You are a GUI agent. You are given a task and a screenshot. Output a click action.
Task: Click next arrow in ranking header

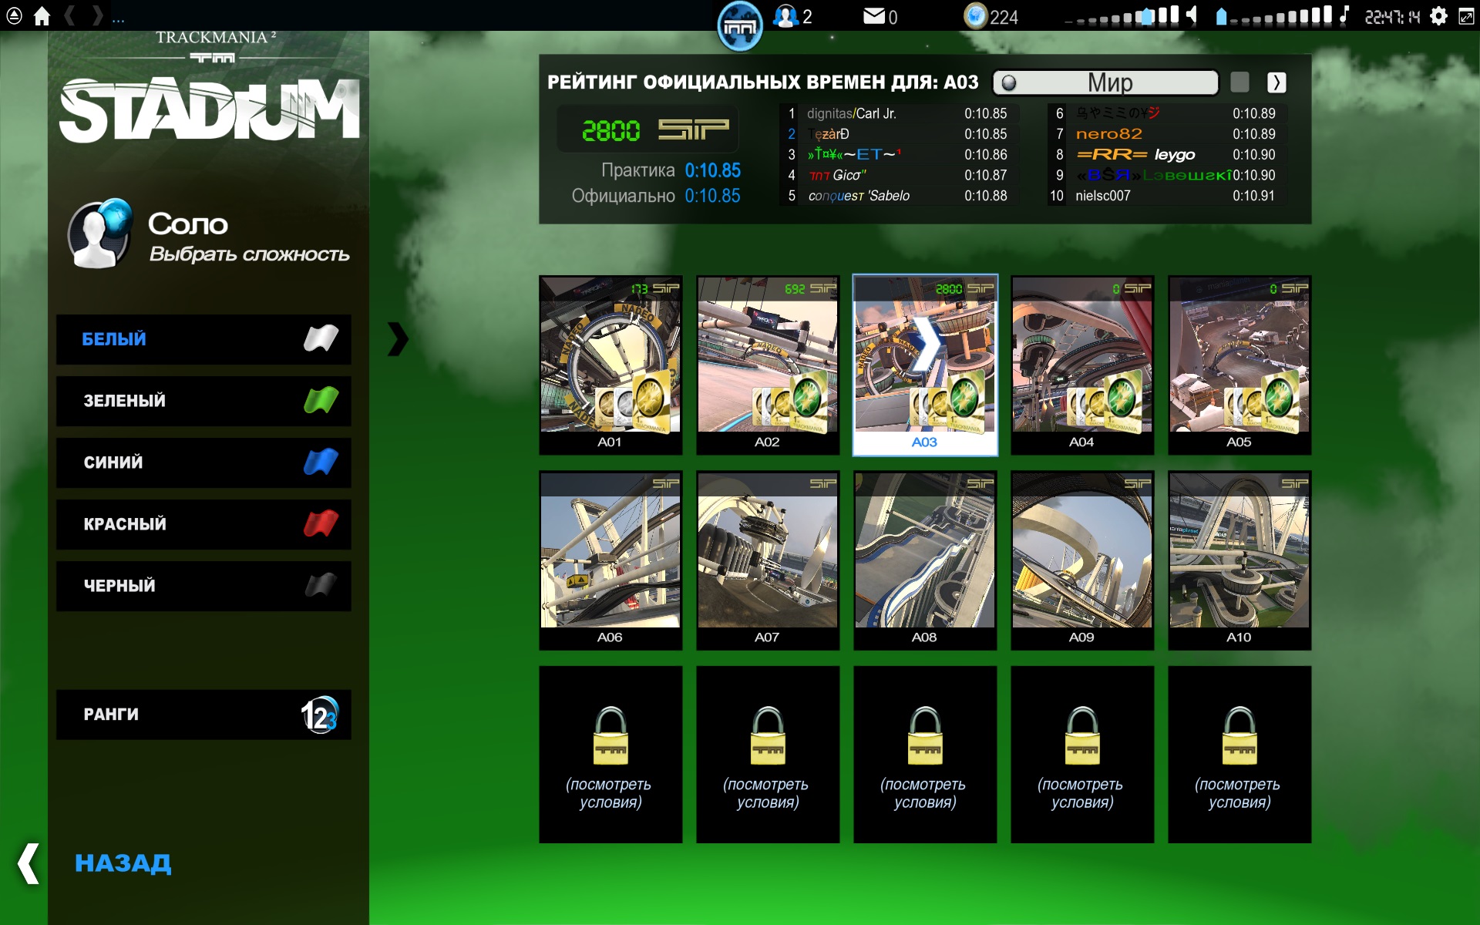tap(1276, 82)
